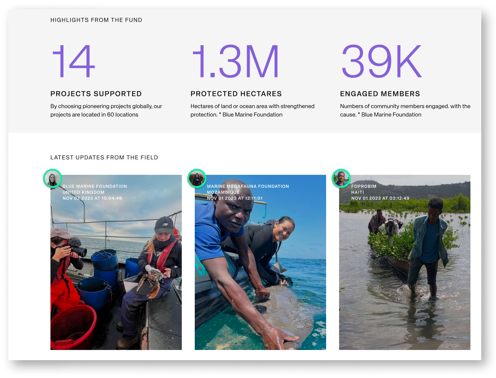
Task: Click the MARINE MEGAFAUNA FOUNDATION card title
Action: coord(248,186)
